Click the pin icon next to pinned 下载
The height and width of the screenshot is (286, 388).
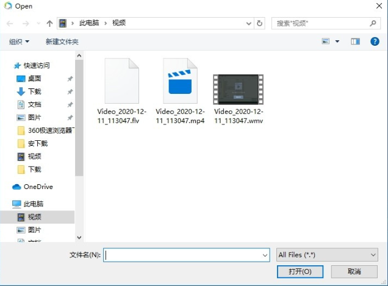tap(70, 92)
